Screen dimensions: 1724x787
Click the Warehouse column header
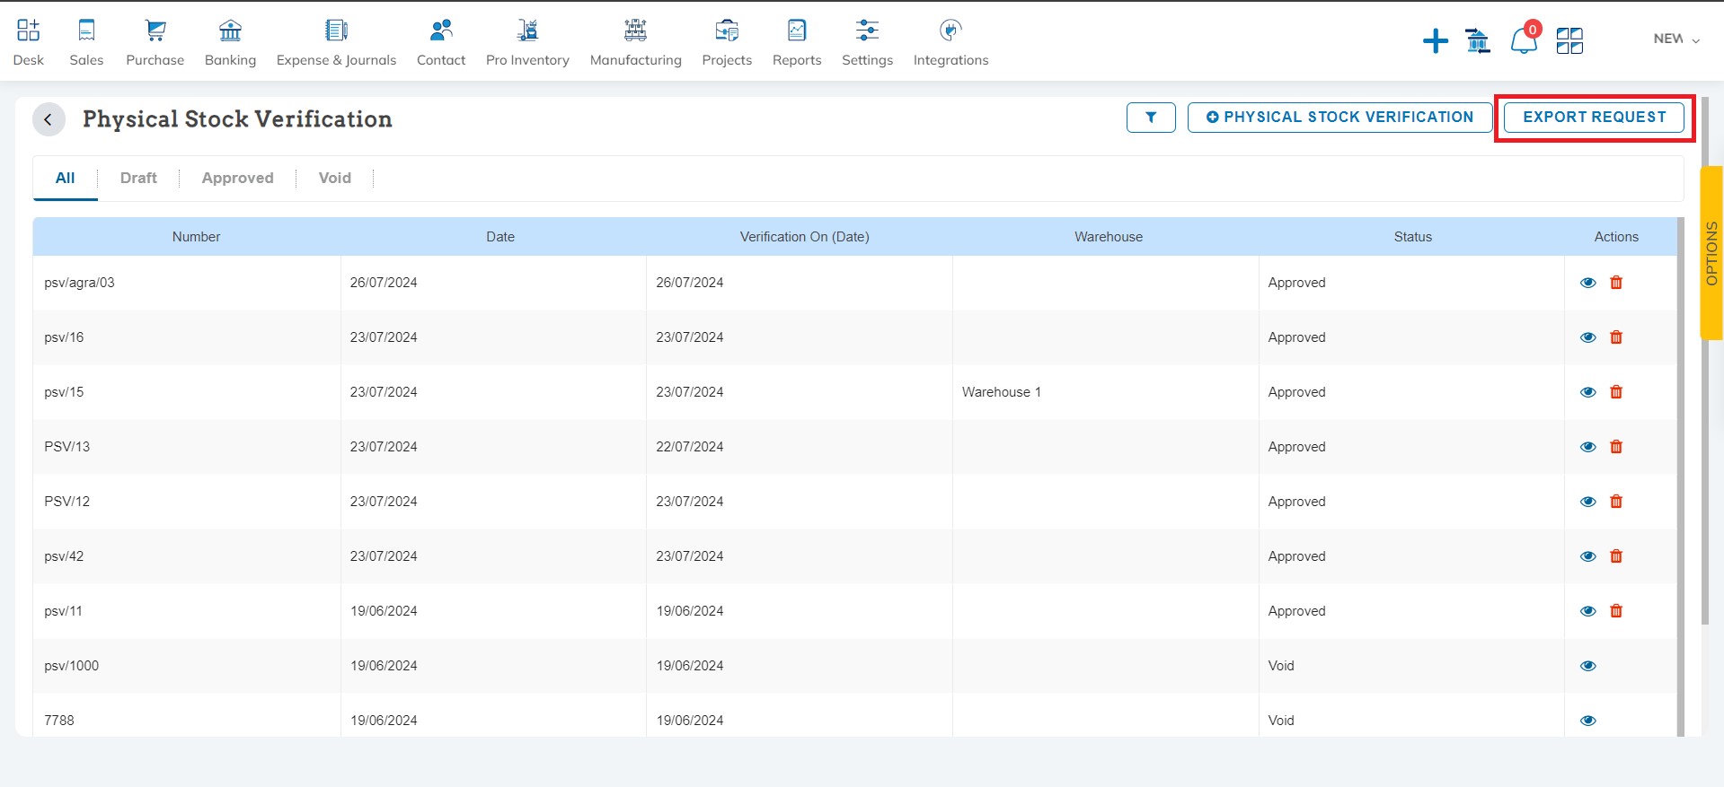click(1109, 237)
